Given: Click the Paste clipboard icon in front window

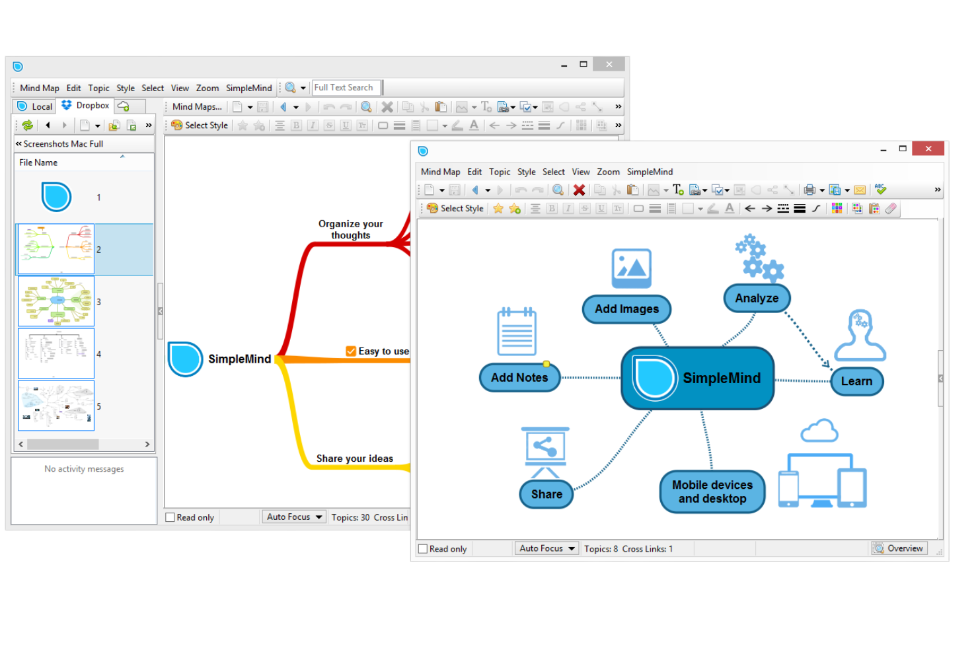Looking at the screenshot, I should 632,190.
